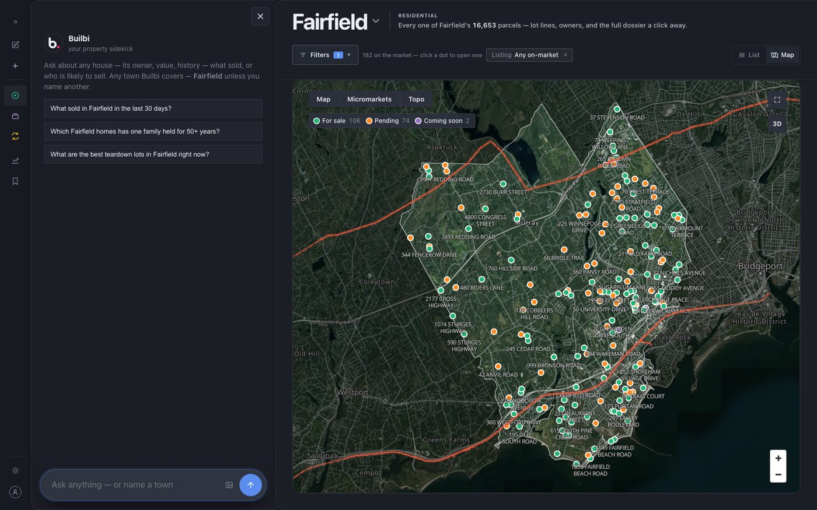Switch to Map view toggle
The height and width of the screenshot is (510, 817).
[x=783, y=55]
